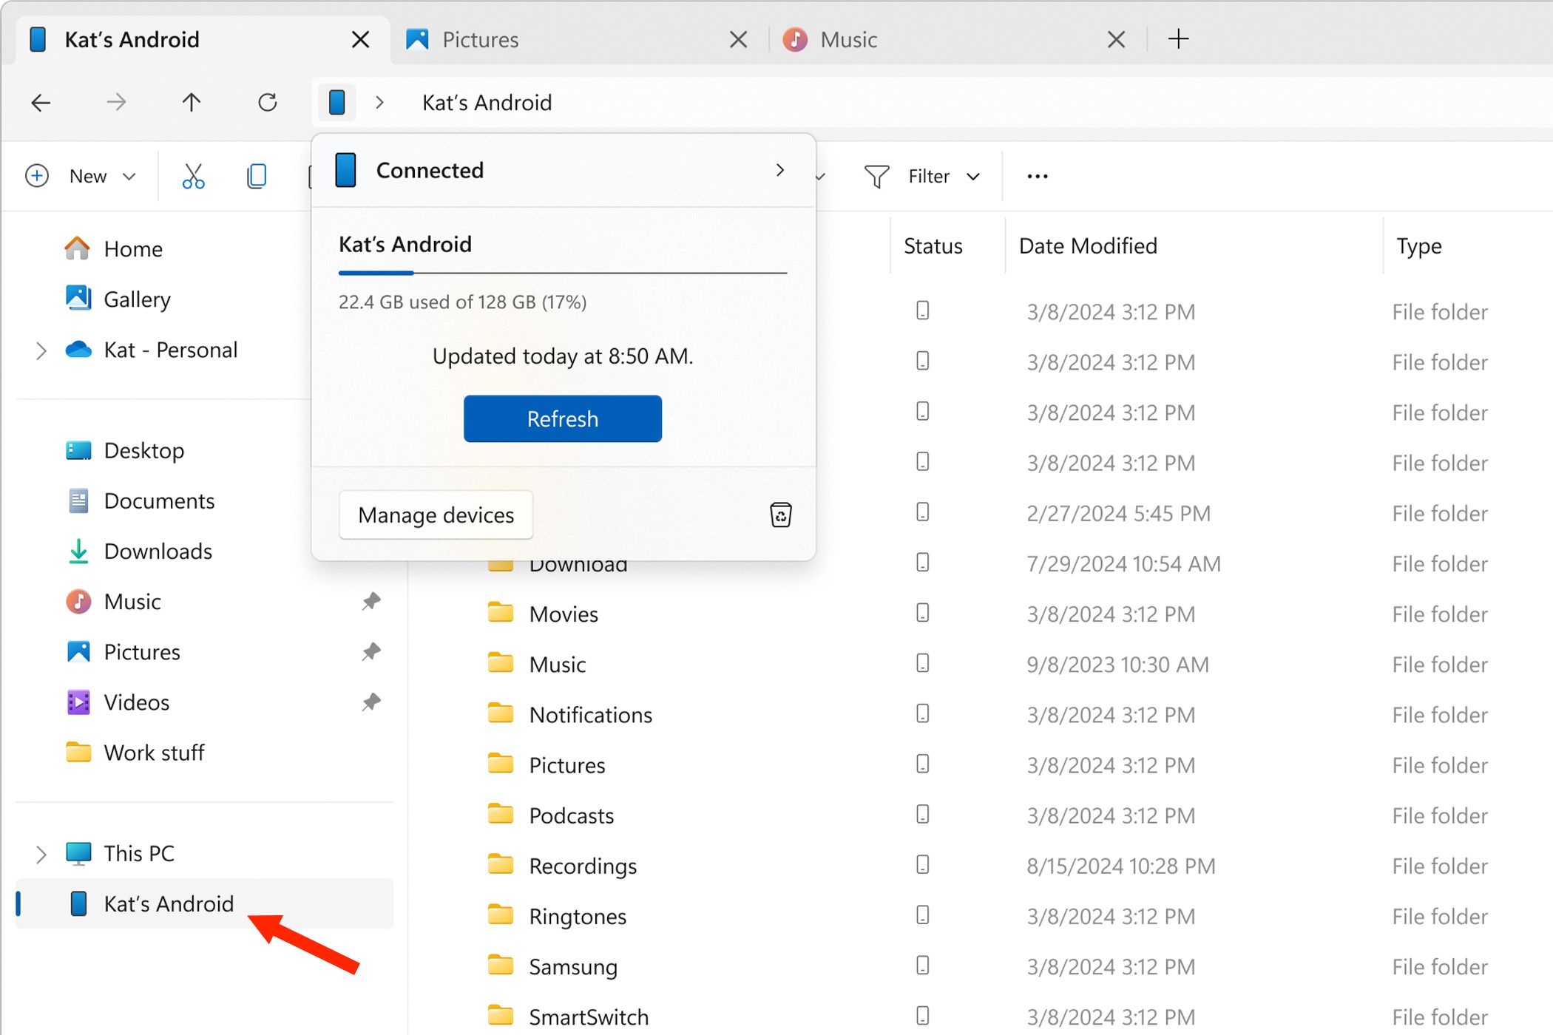
Task: Unpin Pictures using its pin icon
Action: tap(371, 651)
